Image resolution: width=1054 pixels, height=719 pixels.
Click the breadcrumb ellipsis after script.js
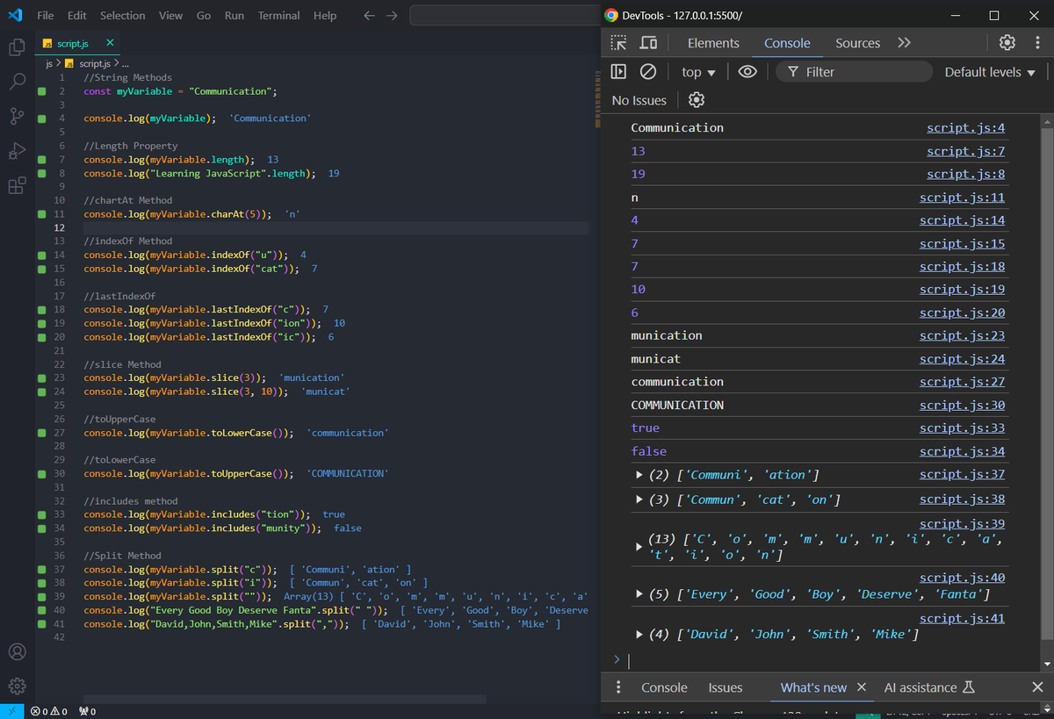coord(126,64)
